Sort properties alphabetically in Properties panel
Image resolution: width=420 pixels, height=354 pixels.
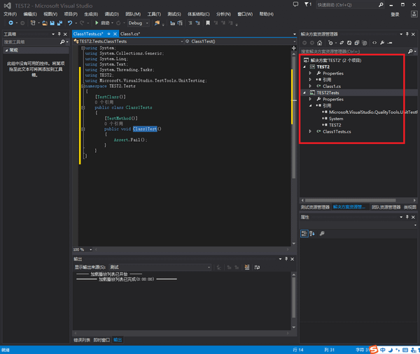coord(312,234)
